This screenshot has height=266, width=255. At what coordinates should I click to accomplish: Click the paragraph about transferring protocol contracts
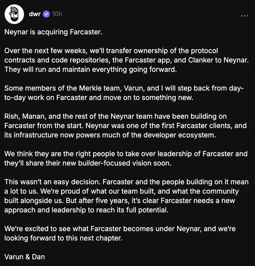click(x=125, y=60)
